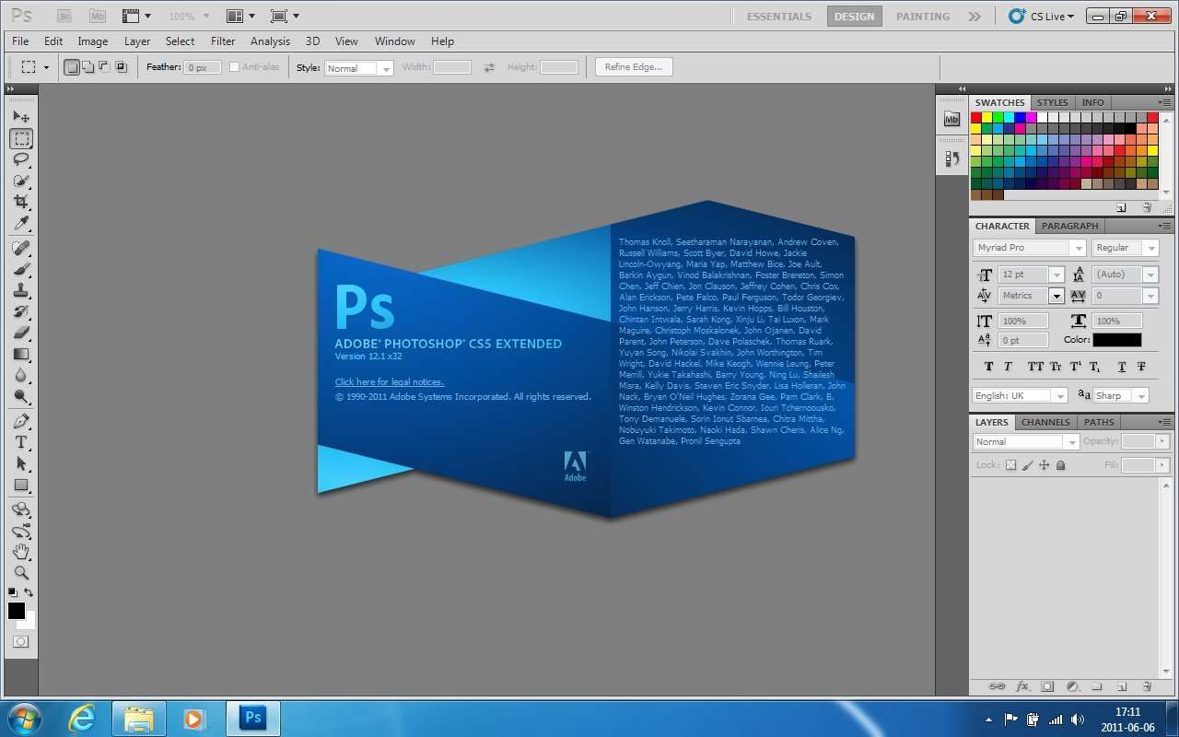
Task: Select the Clone Stamp tool
Action: pos(21,290)
